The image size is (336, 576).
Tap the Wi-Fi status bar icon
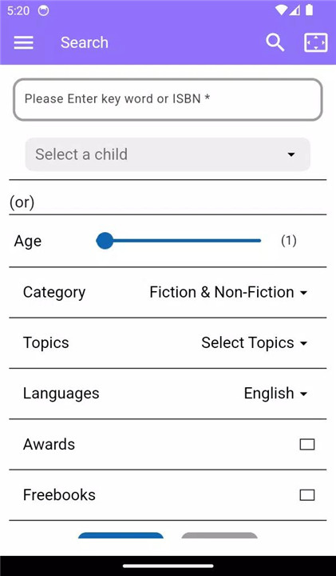[x=281, y=10]
